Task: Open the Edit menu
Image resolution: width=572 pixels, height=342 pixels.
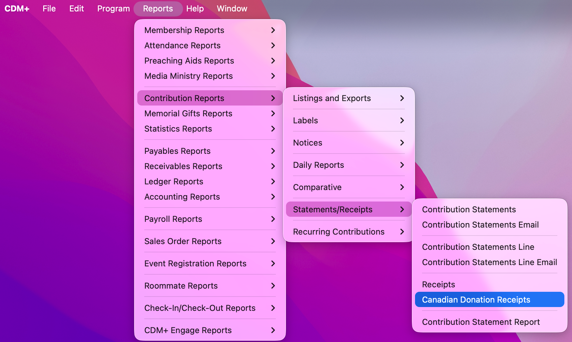Action: click(x=77, y=9)
